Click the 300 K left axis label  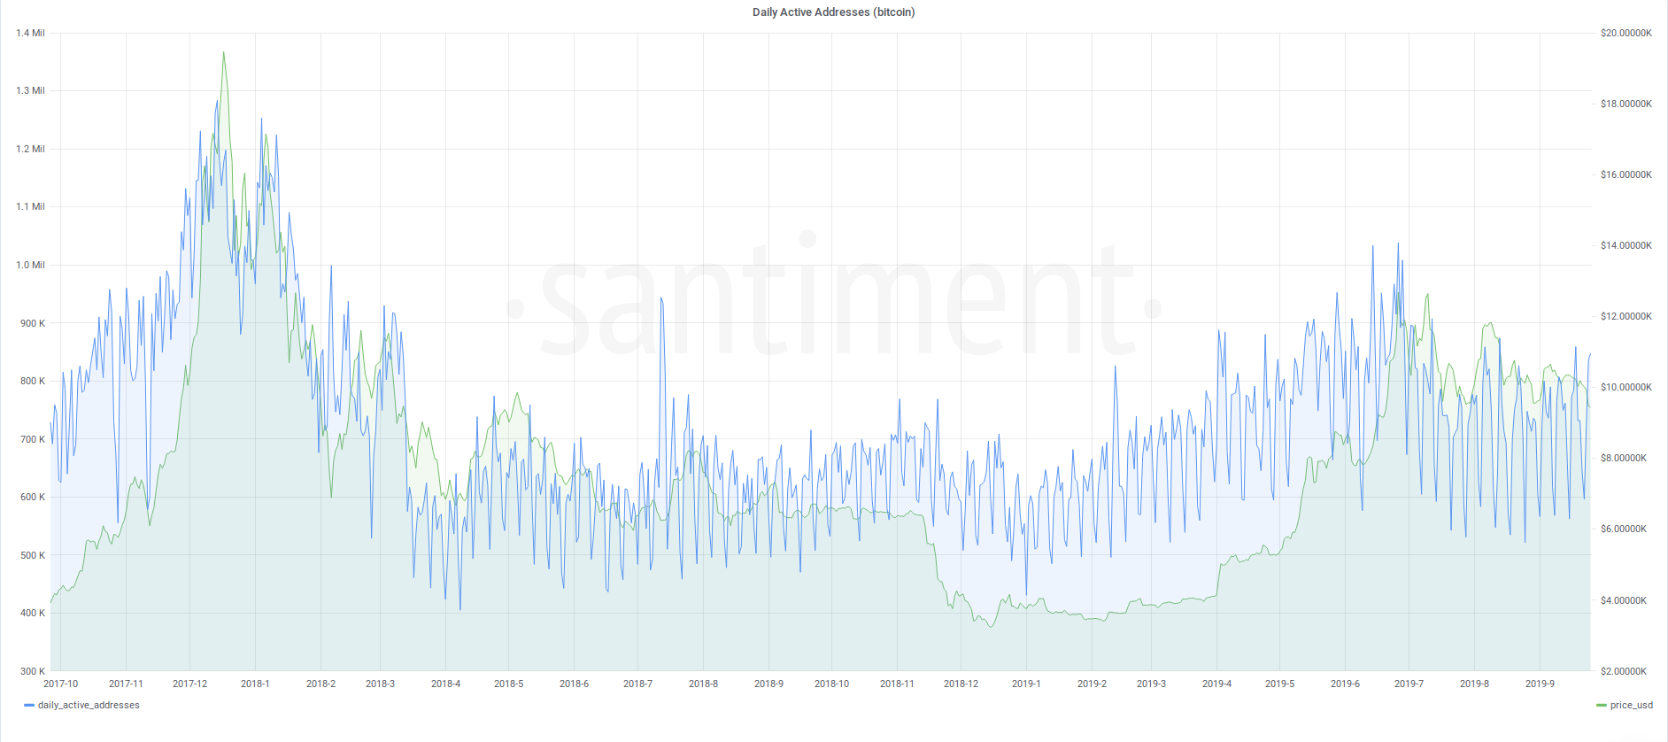(33, 671)
